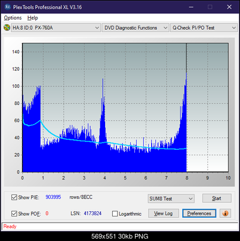Open the orange info icon button
The height and width of the screenshot is (241, 240).
click(225, 214)
